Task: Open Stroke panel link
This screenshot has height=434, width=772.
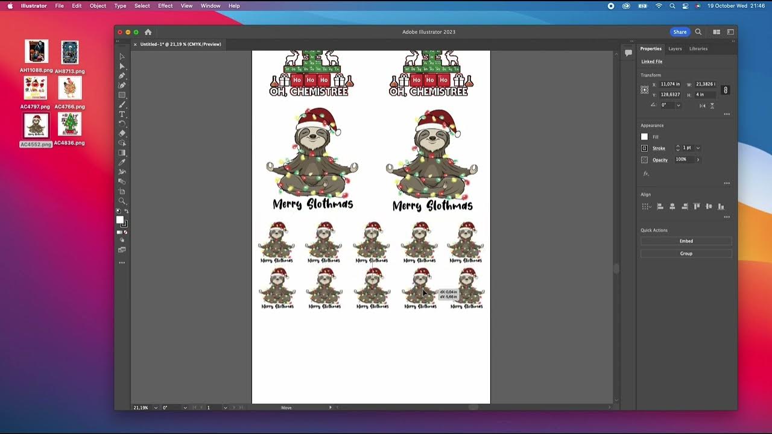Action: click(x=659, y=148)
